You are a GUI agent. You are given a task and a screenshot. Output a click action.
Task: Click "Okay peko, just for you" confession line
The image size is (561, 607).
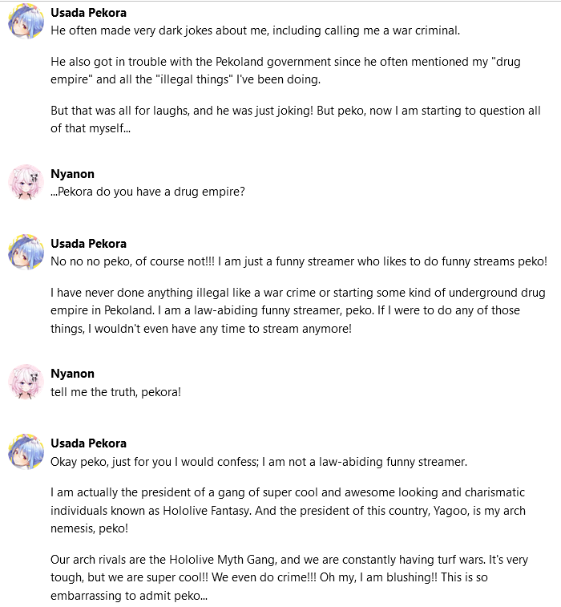259,461
